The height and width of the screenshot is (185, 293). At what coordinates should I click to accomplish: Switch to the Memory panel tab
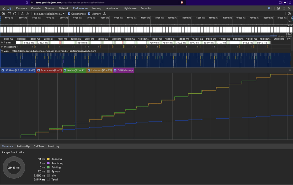[x=97, y=8]
